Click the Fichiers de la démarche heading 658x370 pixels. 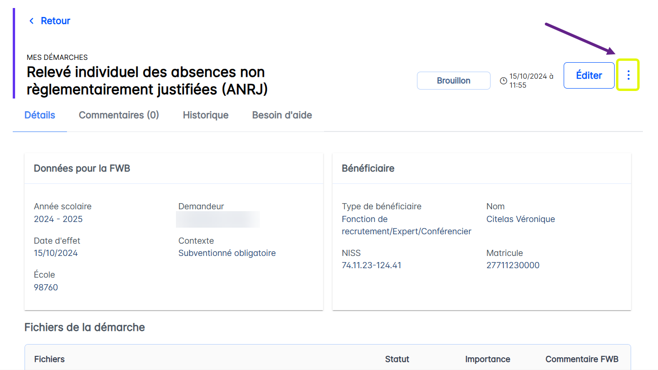point(84,327)
